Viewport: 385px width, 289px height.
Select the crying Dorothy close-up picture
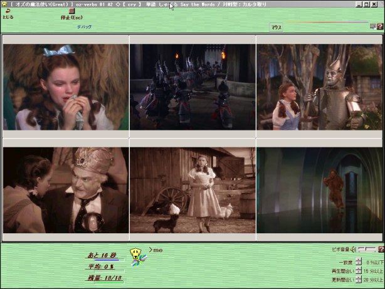click(x=66, y=87)
